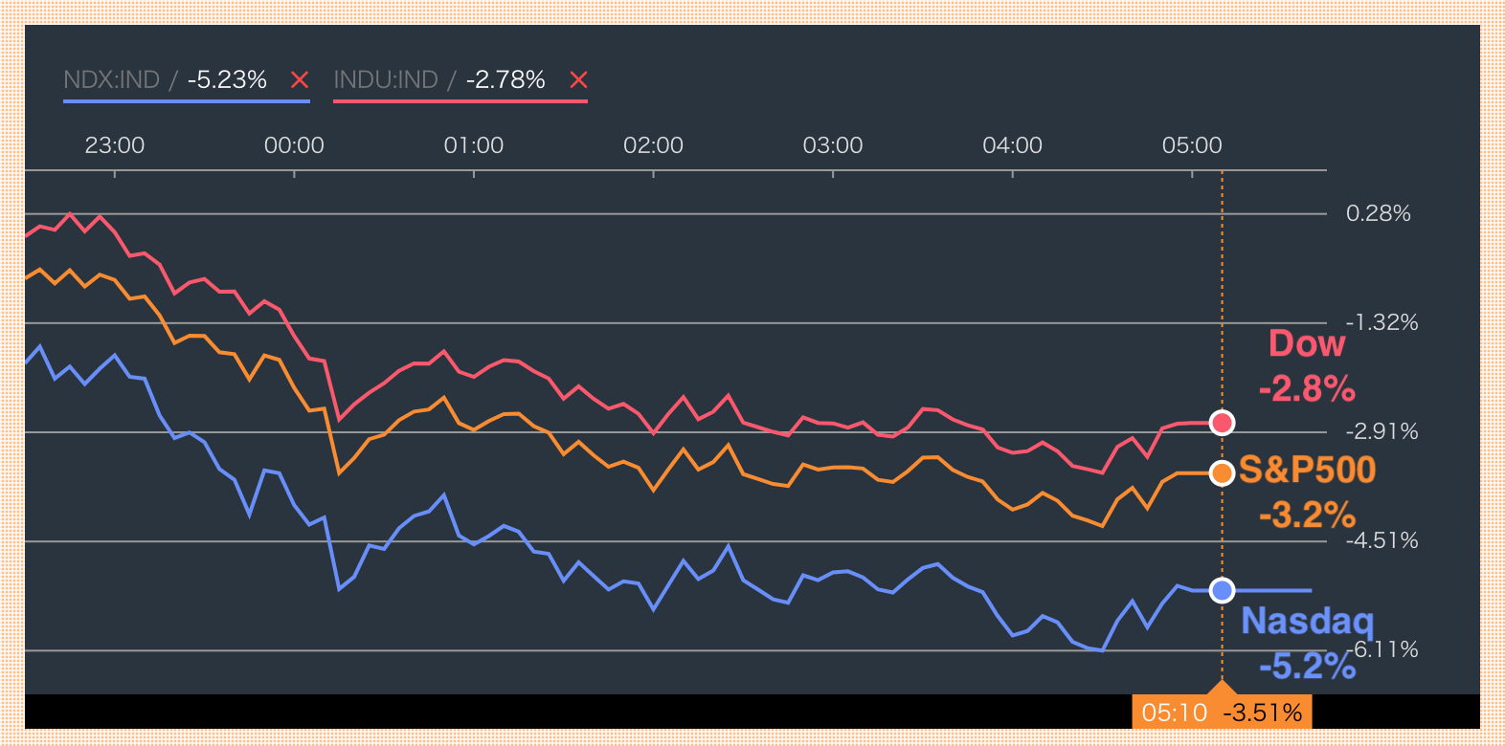Click the 0.28% y-axis label
The width and height of the screenshot is (1505, 746).
pos(1379,213)
